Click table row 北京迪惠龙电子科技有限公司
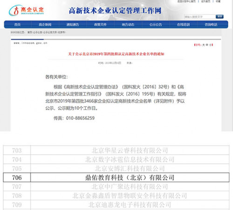Screen dimensions: 233x210 (x=130, y=205)
